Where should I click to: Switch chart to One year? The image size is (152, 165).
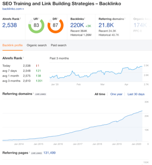tap(116, 94)
